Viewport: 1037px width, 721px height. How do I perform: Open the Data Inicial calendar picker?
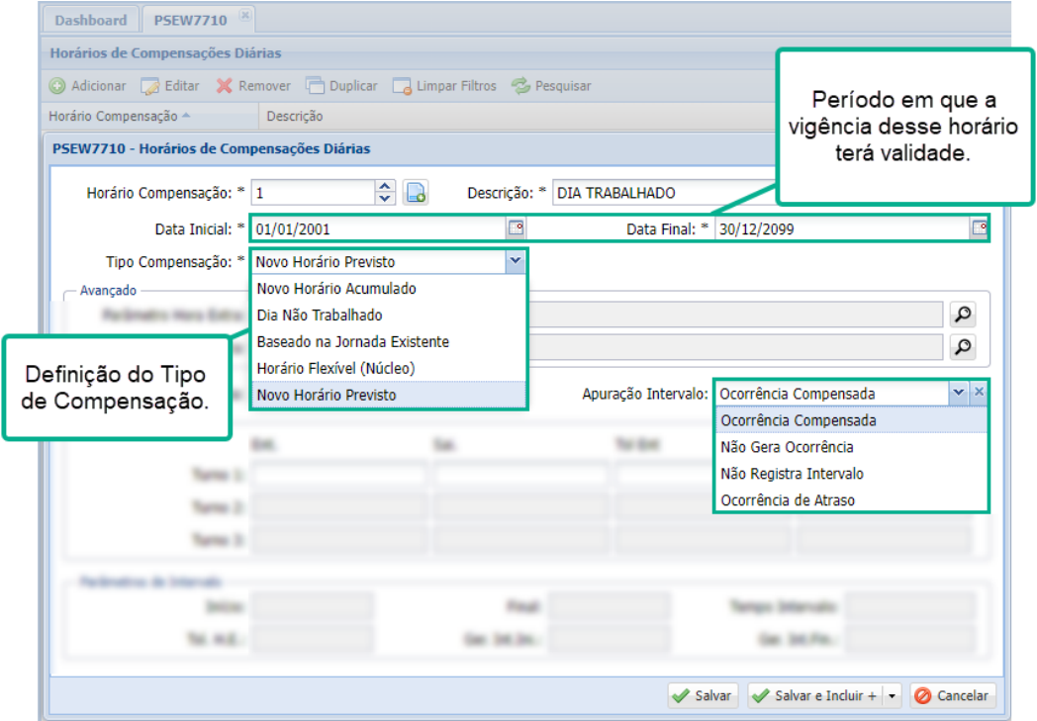[516, 228]
